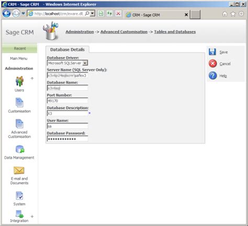The image size is (248, 226).
Task: Click the Tables and Databases breadcrumb link
Action: point(175,32)
